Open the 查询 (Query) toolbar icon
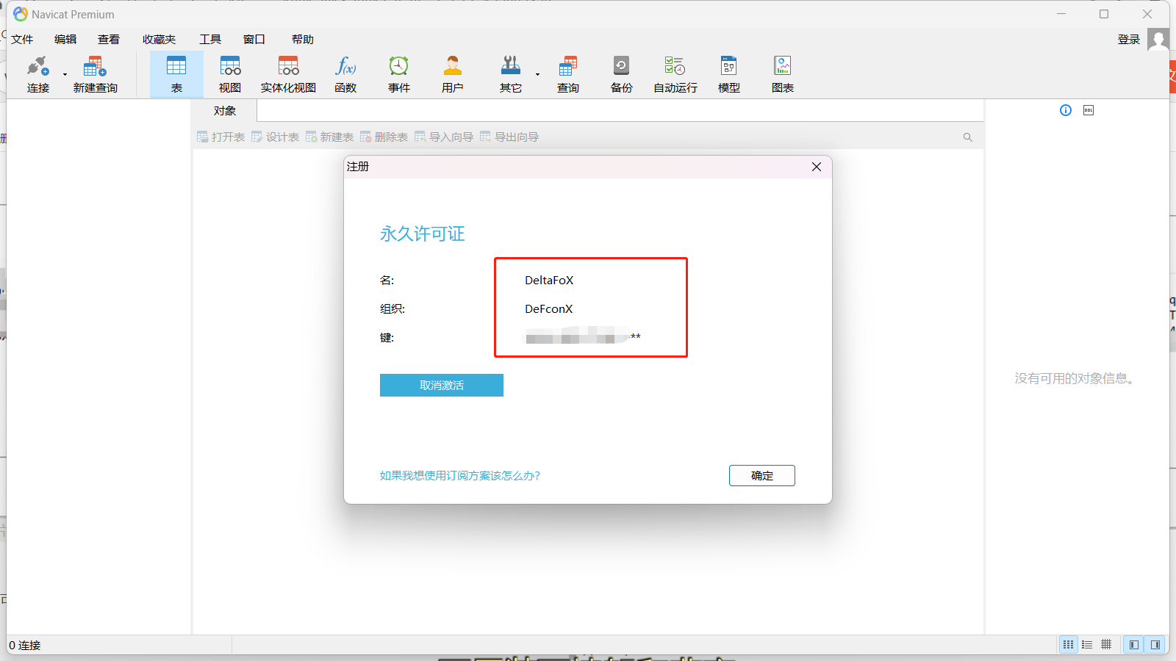Screen dimensions: 1176x661 pyautogui.click(x=568, y=74)
